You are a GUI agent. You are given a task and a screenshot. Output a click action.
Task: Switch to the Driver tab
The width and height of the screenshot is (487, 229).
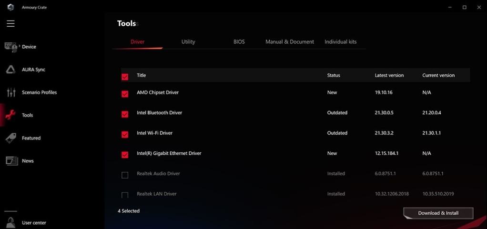tap(138, 42)
